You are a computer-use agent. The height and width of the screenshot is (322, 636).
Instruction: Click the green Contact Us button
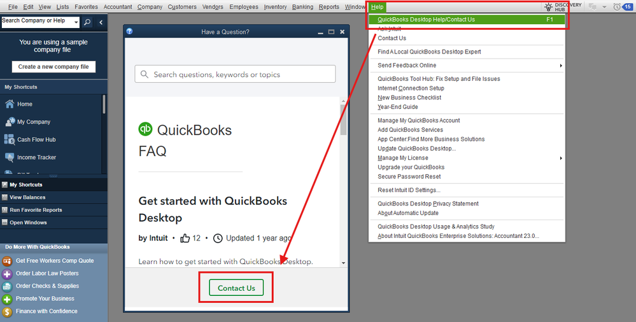236,288
